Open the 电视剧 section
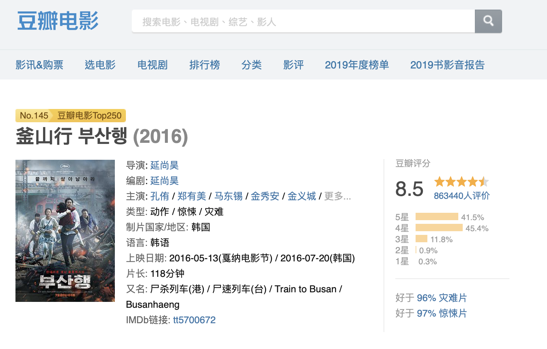This screenshot has height=349, width=547. pos(152,65)
